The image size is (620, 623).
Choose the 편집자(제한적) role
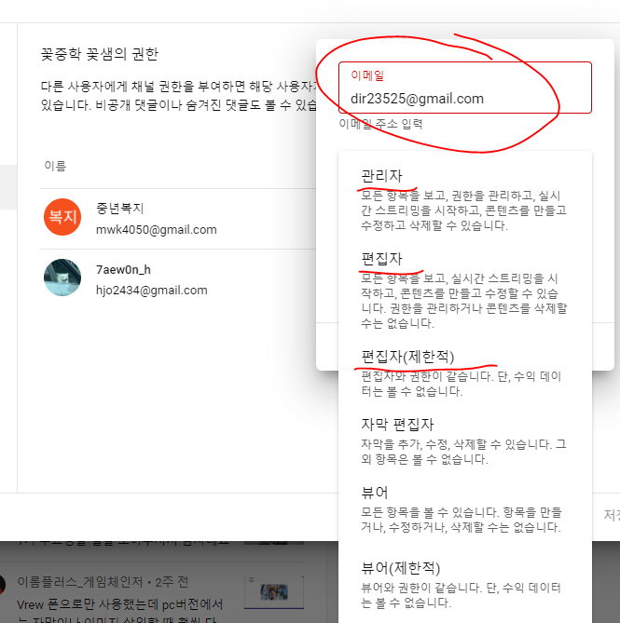(465, 373)
